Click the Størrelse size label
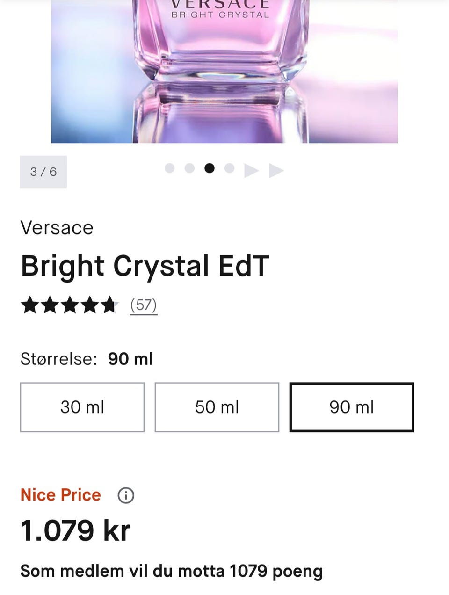This screenshot has height=595, width=449. pos(58,359)
